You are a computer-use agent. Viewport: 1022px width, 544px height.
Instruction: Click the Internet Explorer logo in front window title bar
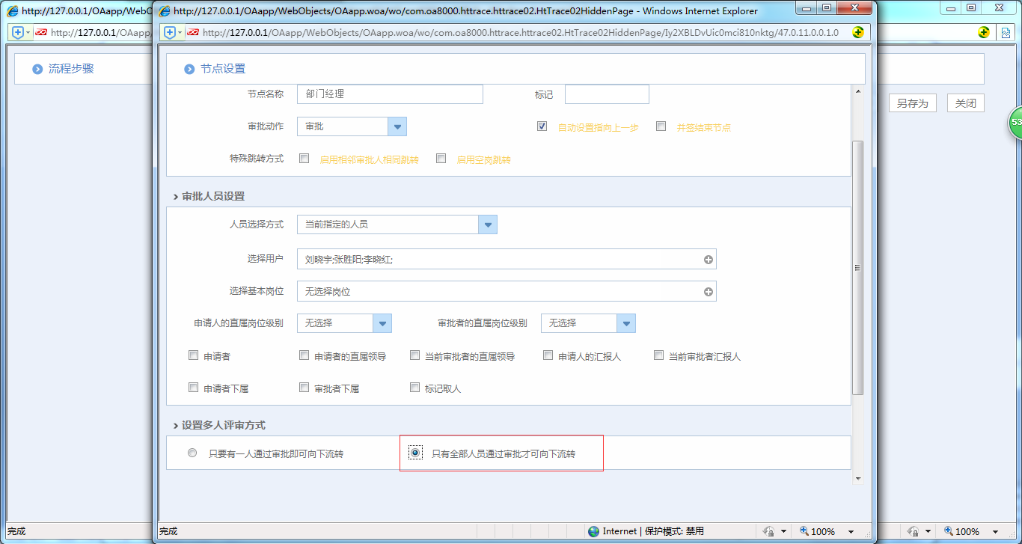tap(165, 10)
